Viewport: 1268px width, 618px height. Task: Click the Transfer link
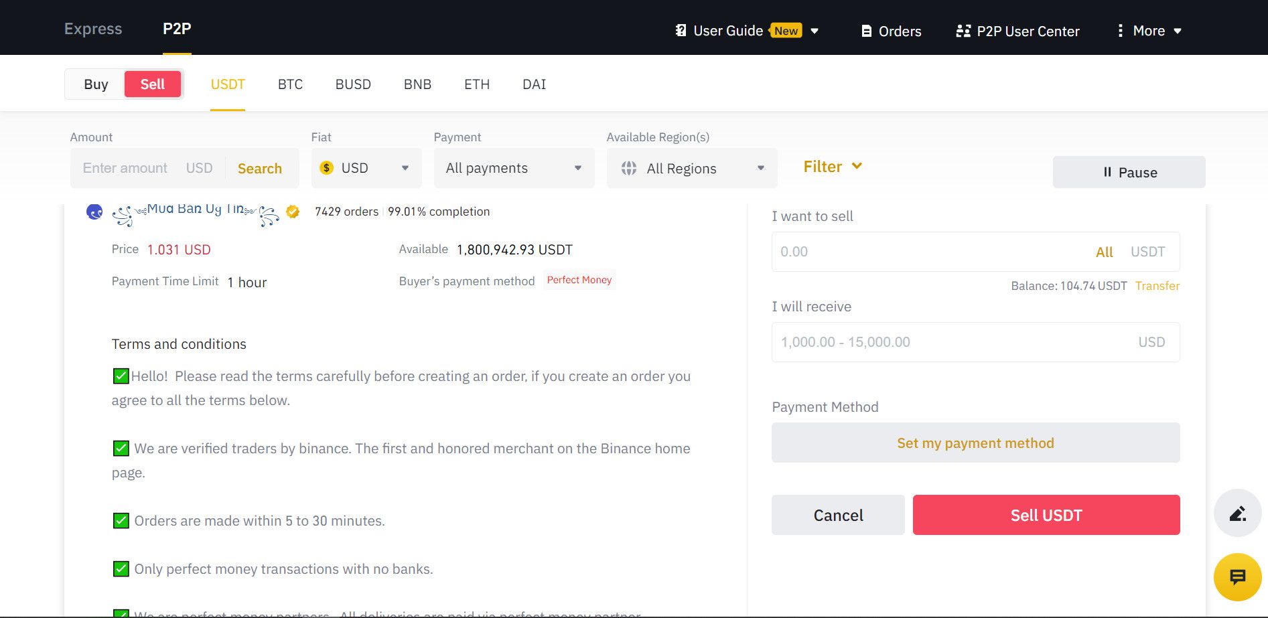(x=1157, y=286)
